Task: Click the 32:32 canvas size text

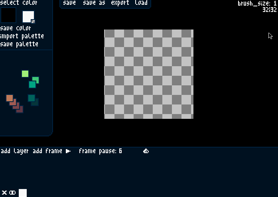Action: click(x=270, y=10)
